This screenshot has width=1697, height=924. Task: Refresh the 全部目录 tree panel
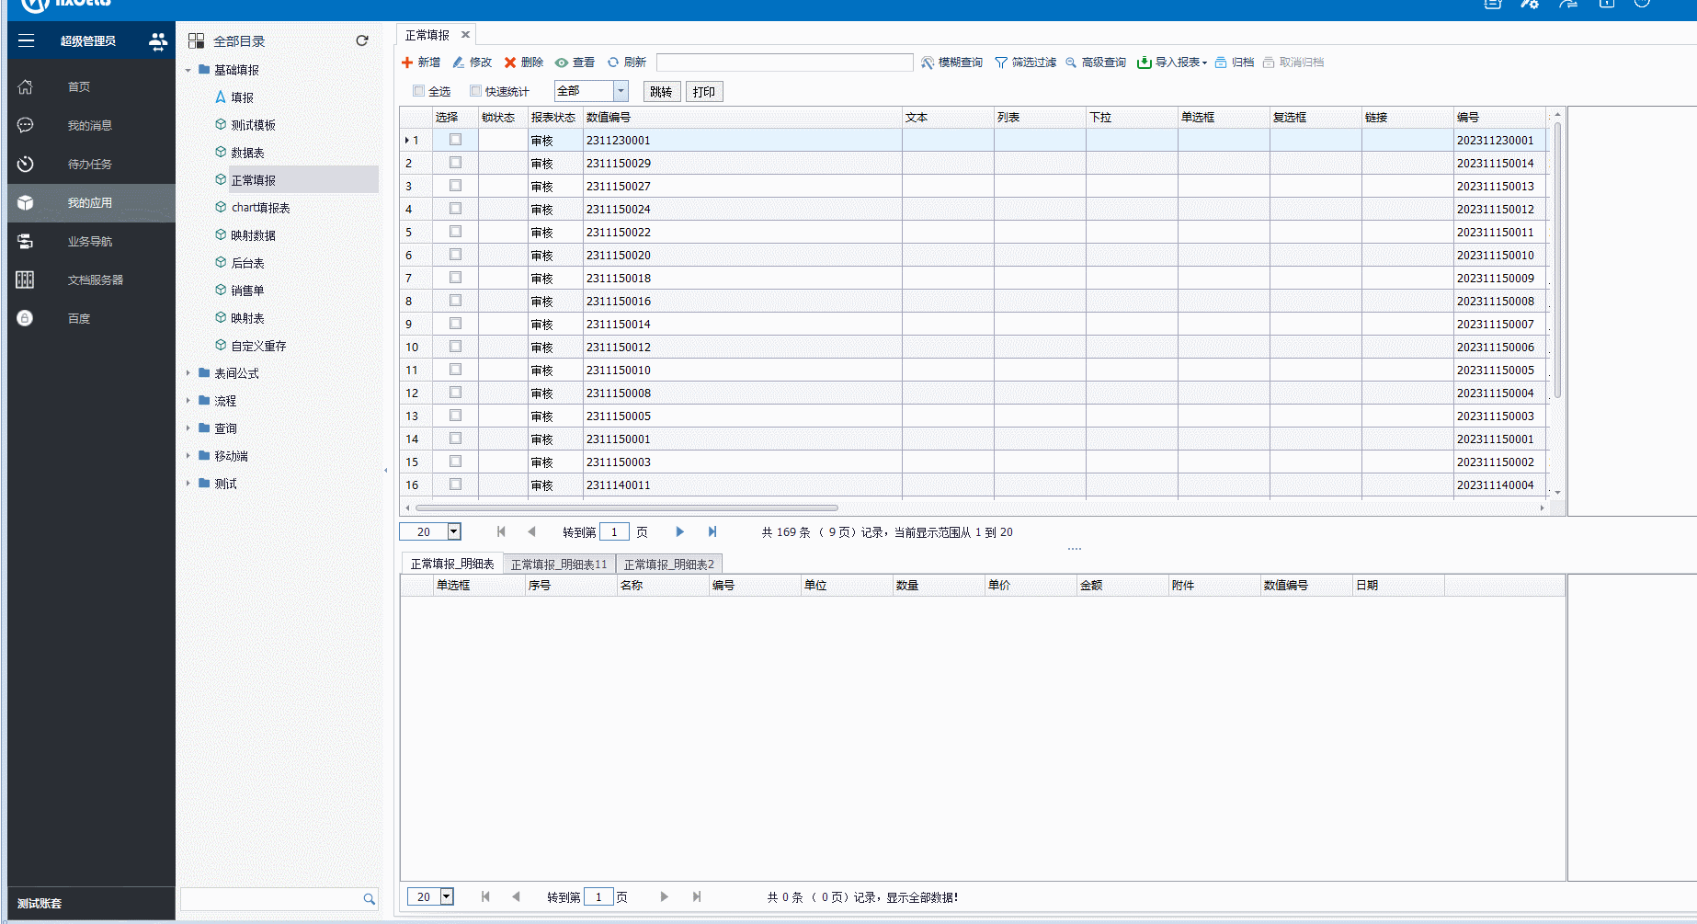click(362, 40)
